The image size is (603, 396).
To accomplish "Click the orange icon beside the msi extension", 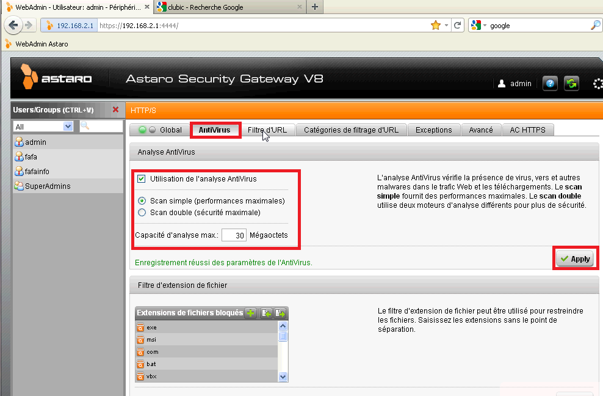I will [x=140, y=340].
